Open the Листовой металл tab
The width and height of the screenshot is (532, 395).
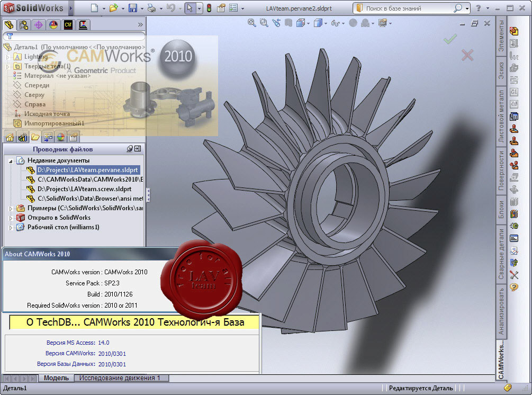tap(501, 116)
